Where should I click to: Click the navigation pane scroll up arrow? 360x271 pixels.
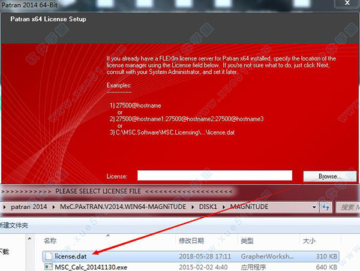[29, 239]
